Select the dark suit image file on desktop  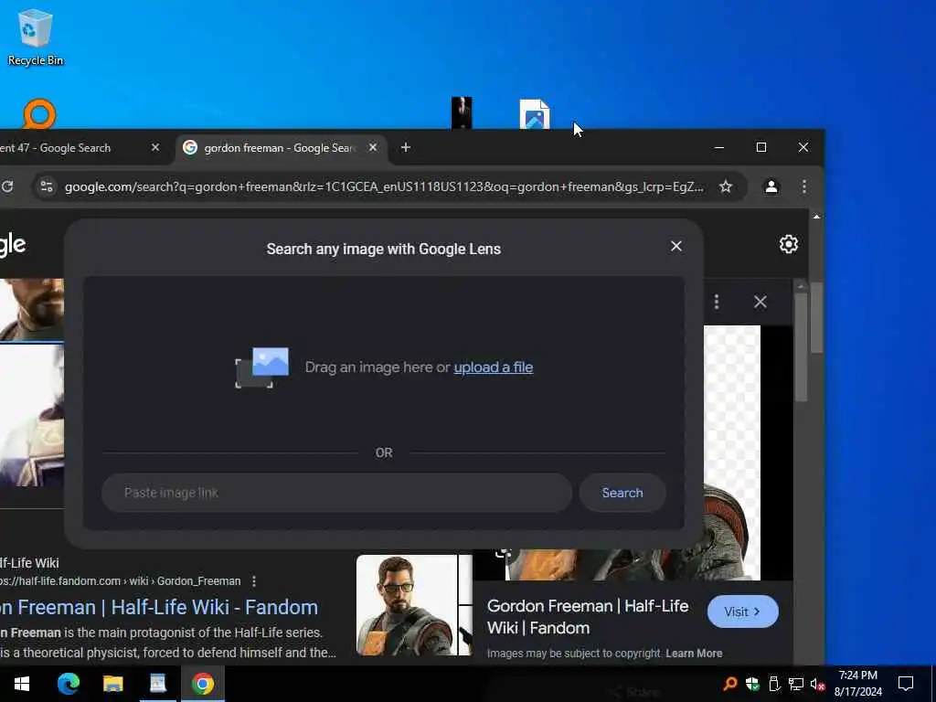tap(462, 112)
